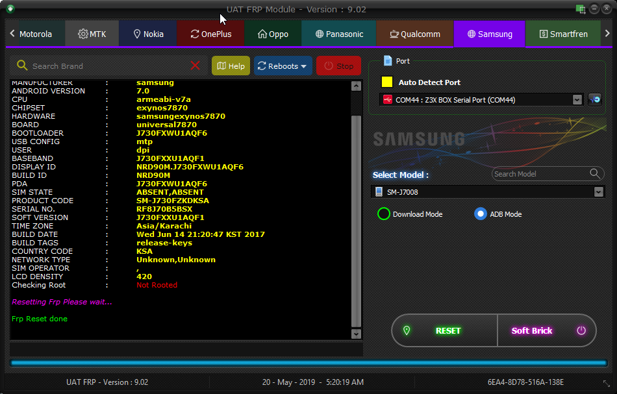
Task: Click time zone value Asia/Karachi
Action: pos(164,226)
